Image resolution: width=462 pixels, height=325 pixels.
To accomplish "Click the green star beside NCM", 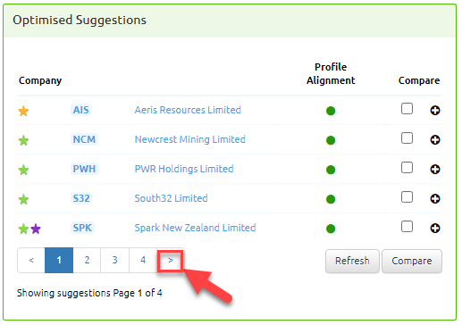I will click(x=23, y=140).
